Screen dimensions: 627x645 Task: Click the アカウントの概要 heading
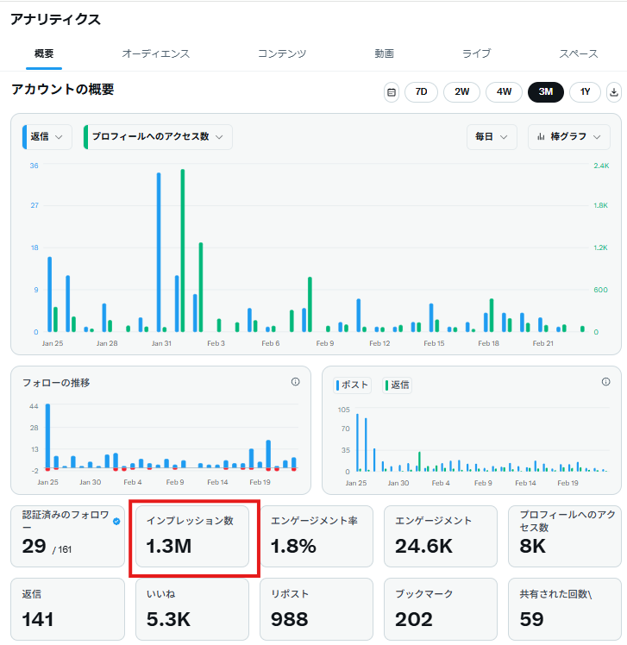(63, 90)
